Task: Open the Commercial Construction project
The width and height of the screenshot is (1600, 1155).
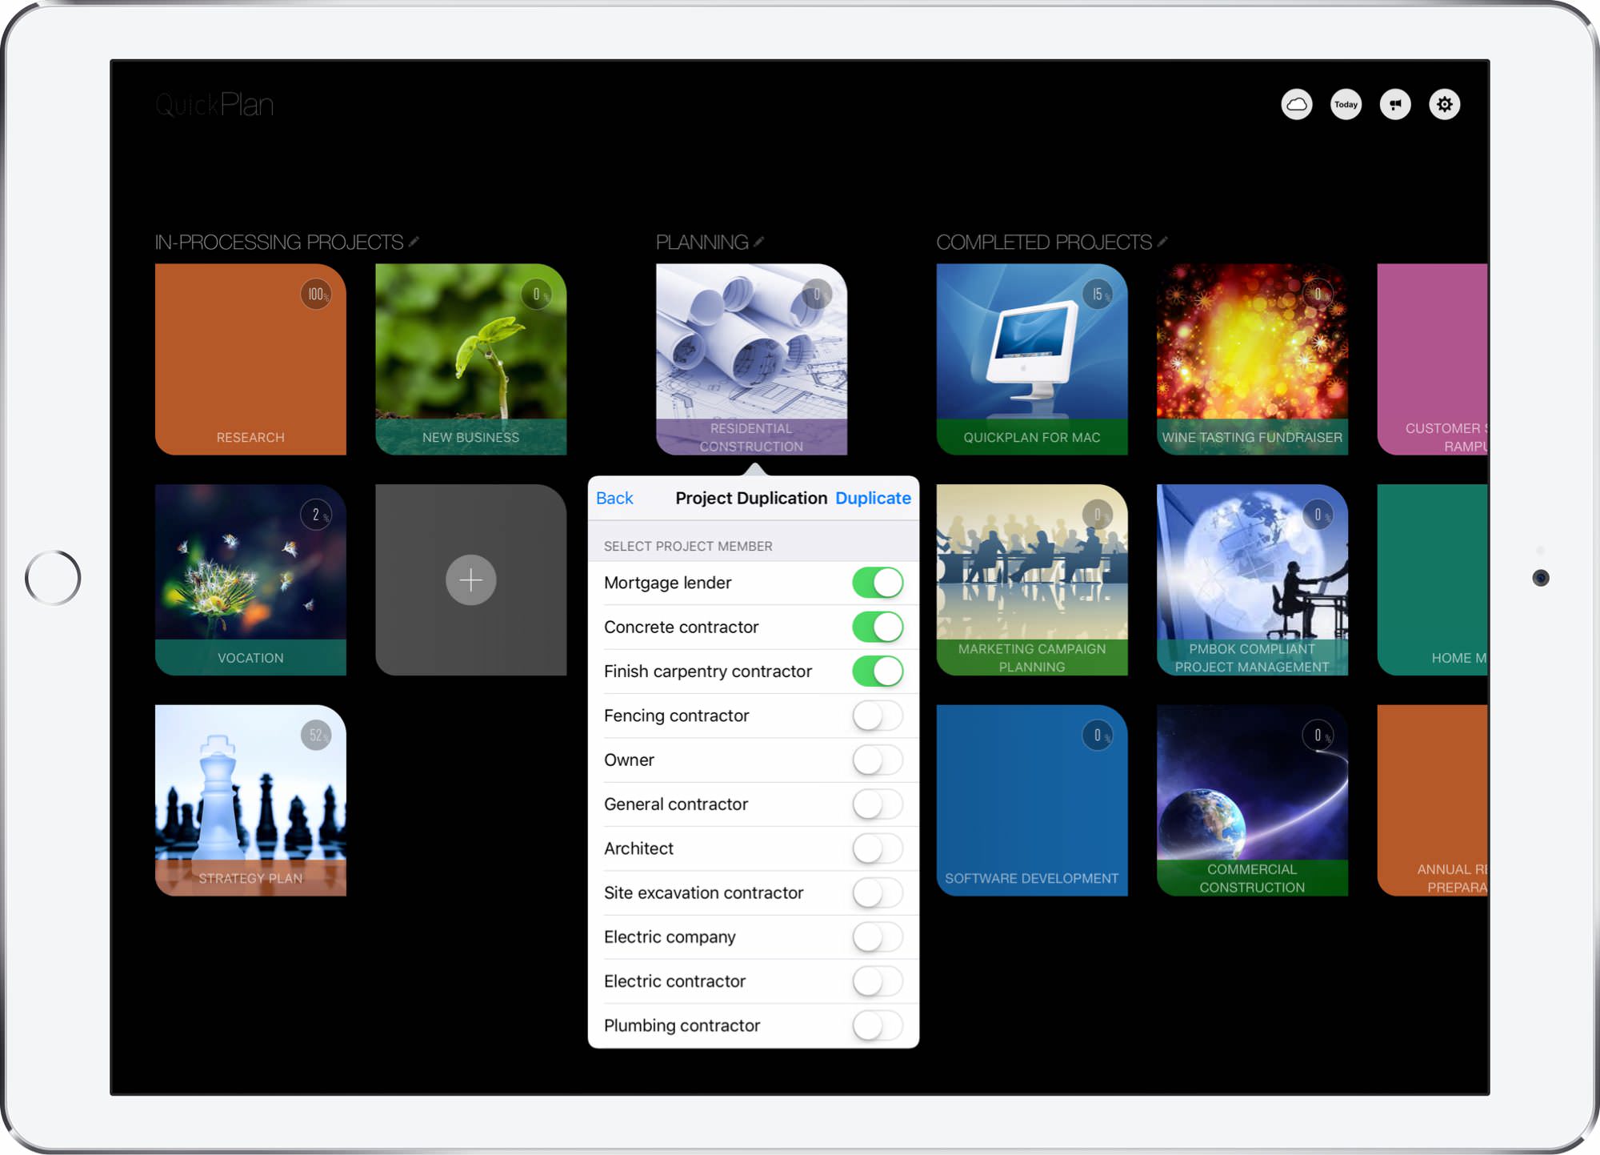Action: (x=1251, y=800)
